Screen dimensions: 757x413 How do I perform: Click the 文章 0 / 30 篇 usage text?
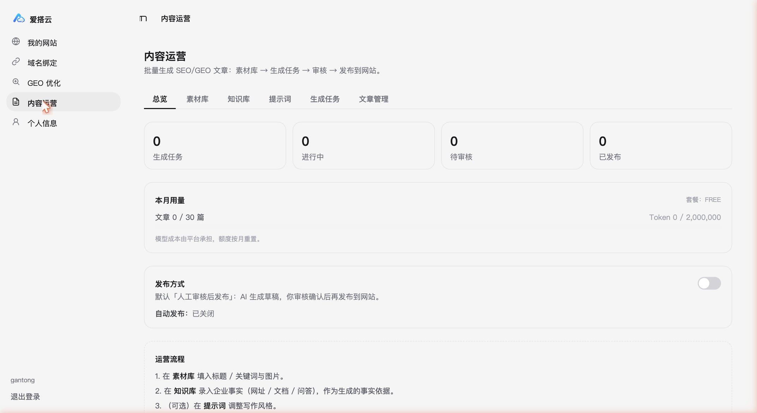point(180,217)
